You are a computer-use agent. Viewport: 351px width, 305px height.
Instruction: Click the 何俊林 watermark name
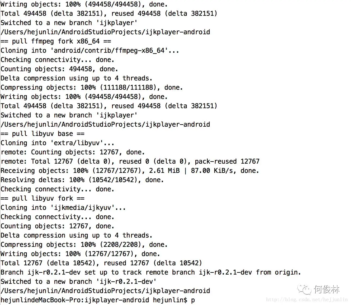click(327, 289)
